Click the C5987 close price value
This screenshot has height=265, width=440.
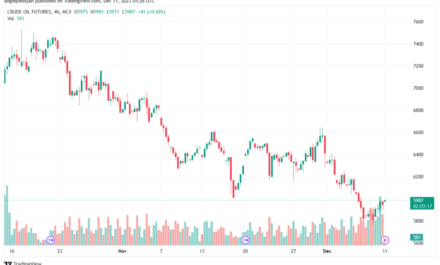point(129,12)
